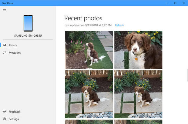
Task: Click the blue phone device icon
Action: pos(28,23)
